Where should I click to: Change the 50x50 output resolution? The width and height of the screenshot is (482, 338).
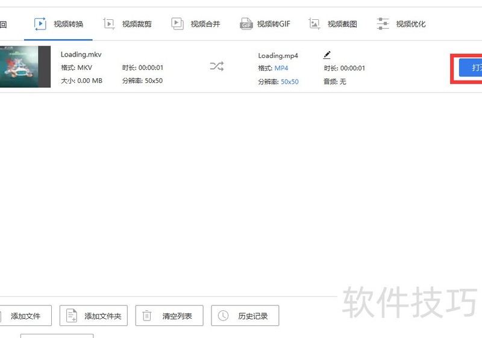coord(289,82)
